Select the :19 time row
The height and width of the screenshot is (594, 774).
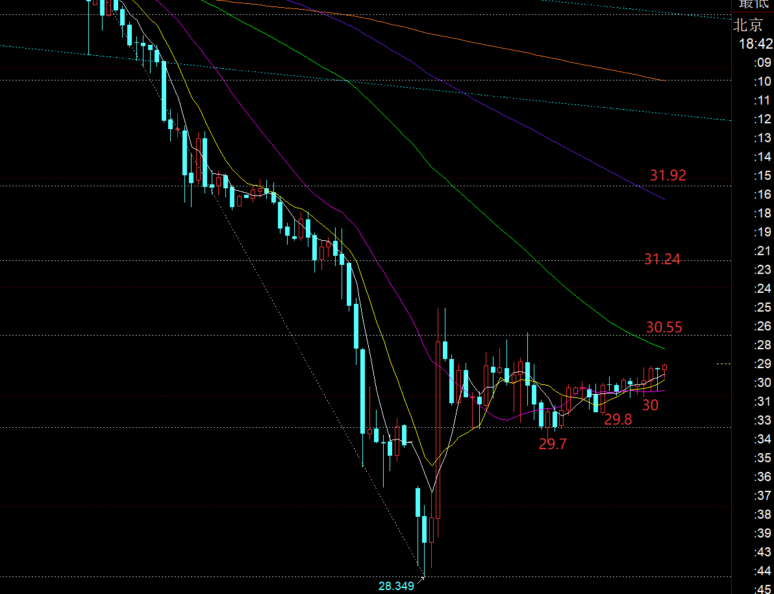tap(763, 232)
